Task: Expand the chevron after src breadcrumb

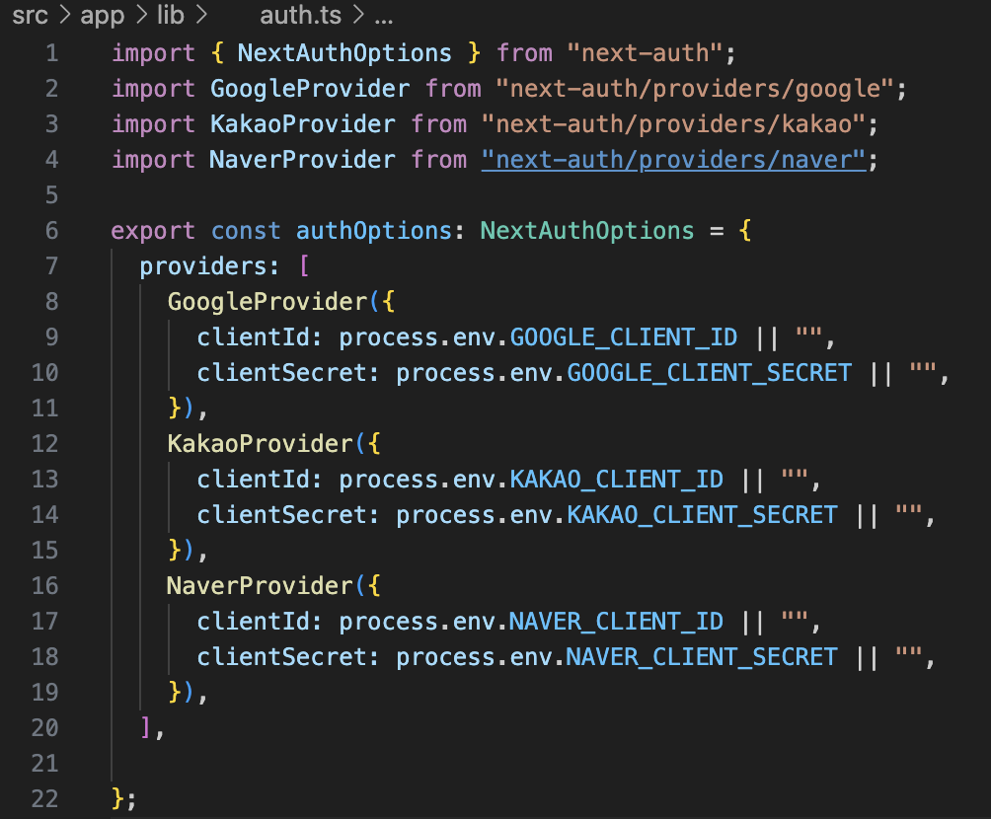Action: (64, 15)
